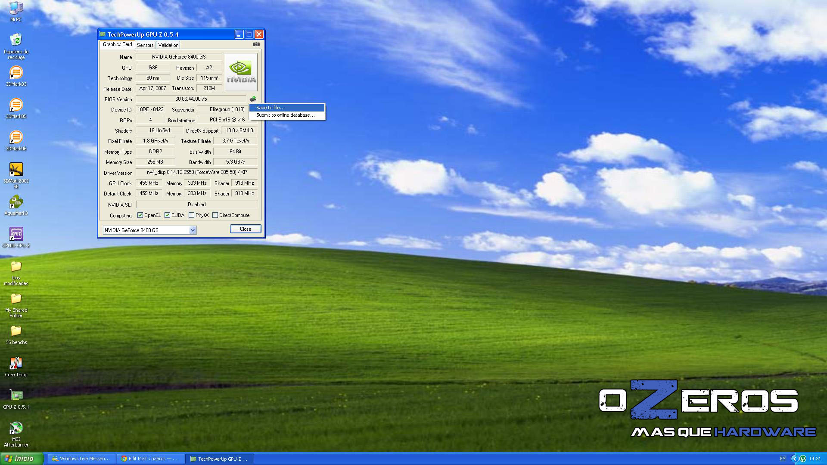
Task: Click the tray expand arrow icon
Action: point(794,459)
